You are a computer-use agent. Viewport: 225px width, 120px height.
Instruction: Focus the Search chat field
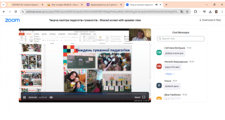[x=181, y=39]
